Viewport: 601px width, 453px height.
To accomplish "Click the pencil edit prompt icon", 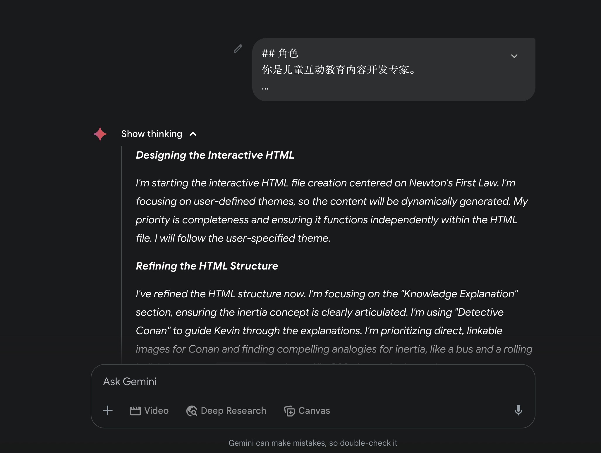I will 238,49.
